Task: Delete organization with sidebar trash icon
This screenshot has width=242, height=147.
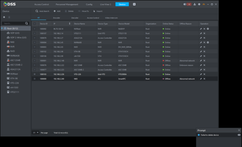Action: pos(9,17)
